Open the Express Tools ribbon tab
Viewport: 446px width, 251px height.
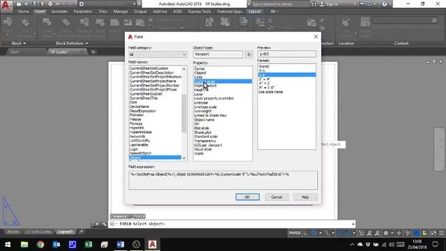(199, 11)
